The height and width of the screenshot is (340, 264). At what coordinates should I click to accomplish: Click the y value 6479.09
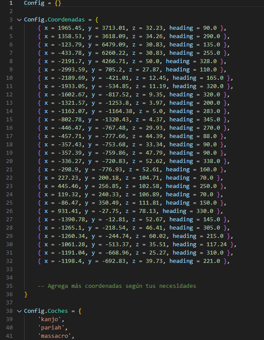(x=111, y=45)
